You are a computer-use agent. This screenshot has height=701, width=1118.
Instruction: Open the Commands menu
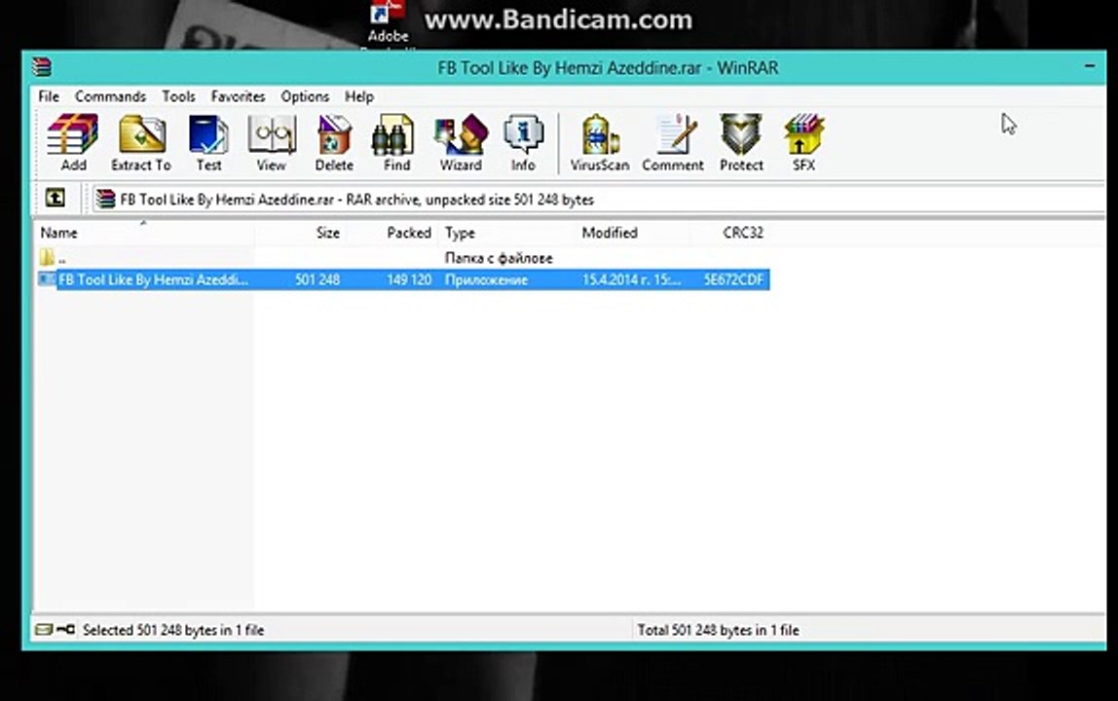pos(110,96)
